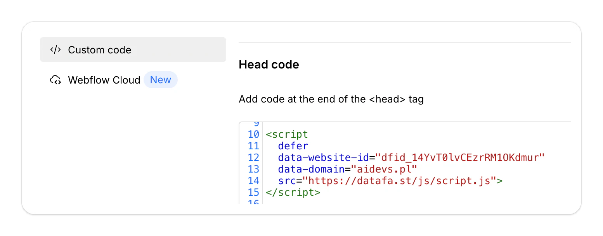The width and height of the screenshot is (603, 236).
Task: Click the src attribute name
Action: pos(287,181)
